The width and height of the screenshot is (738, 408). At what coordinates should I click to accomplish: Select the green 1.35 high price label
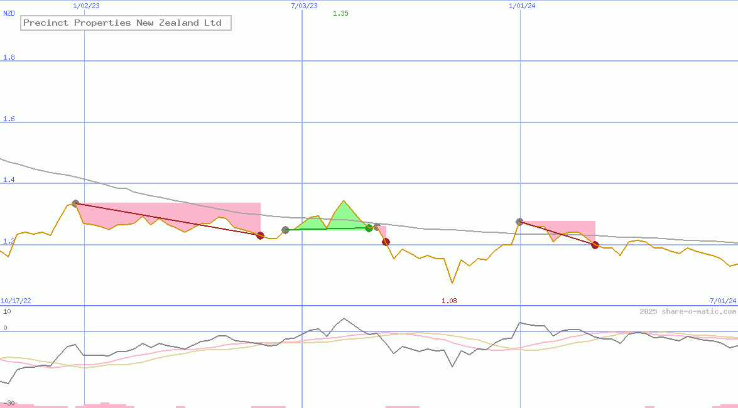(x=340, y=13)
